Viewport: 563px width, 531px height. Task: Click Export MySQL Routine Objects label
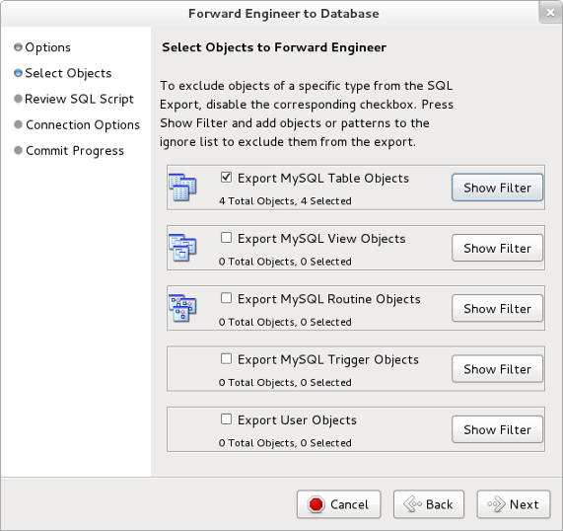pos(329,299)
